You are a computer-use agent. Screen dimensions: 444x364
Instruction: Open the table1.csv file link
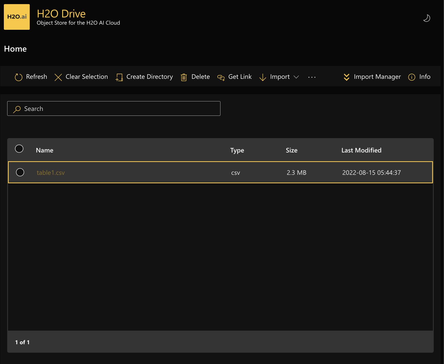point(51,173)
